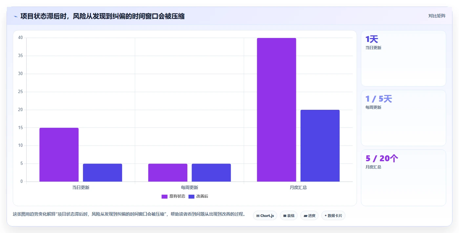The height and width of the screenshot is (233, 459).
Task: Click the Chart.js tag chip
Action: point(265,216)
